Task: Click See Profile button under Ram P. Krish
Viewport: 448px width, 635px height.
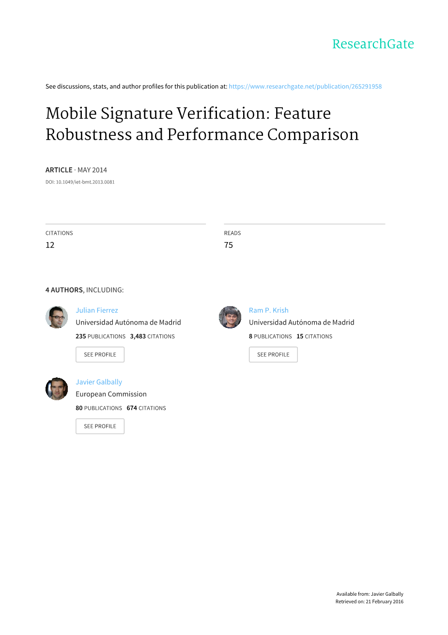Action: 273,355
